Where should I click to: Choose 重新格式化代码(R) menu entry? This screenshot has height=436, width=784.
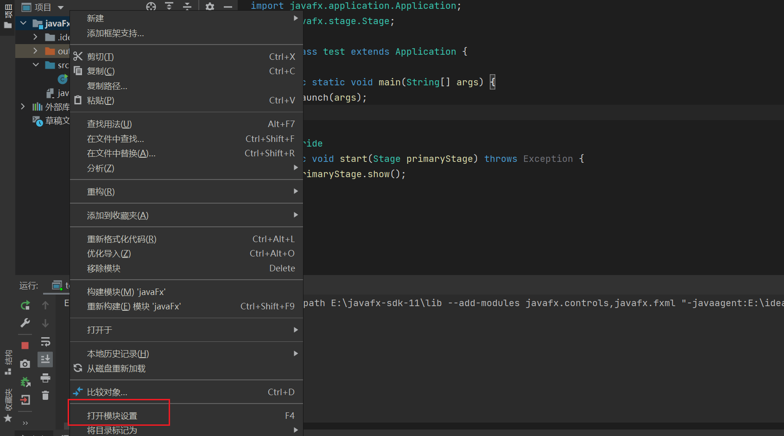186,239
